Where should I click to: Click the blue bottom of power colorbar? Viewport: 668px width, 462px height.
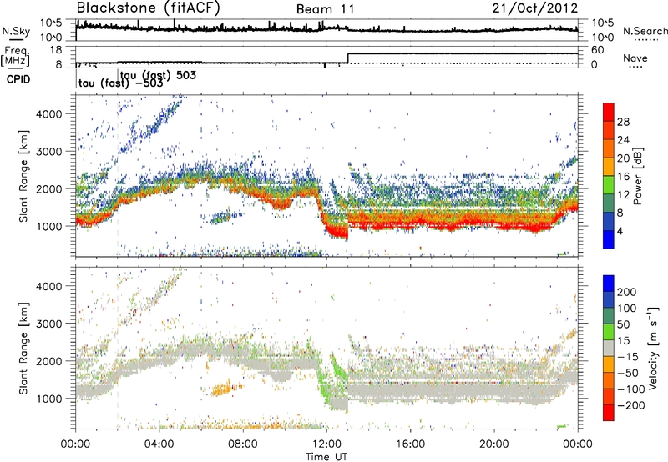tap(609, 239)
